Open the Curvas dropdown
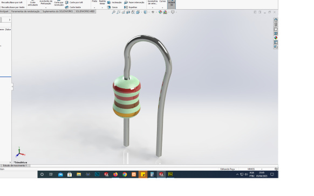The width and height of the screenshot is (314, 196). 162,2
